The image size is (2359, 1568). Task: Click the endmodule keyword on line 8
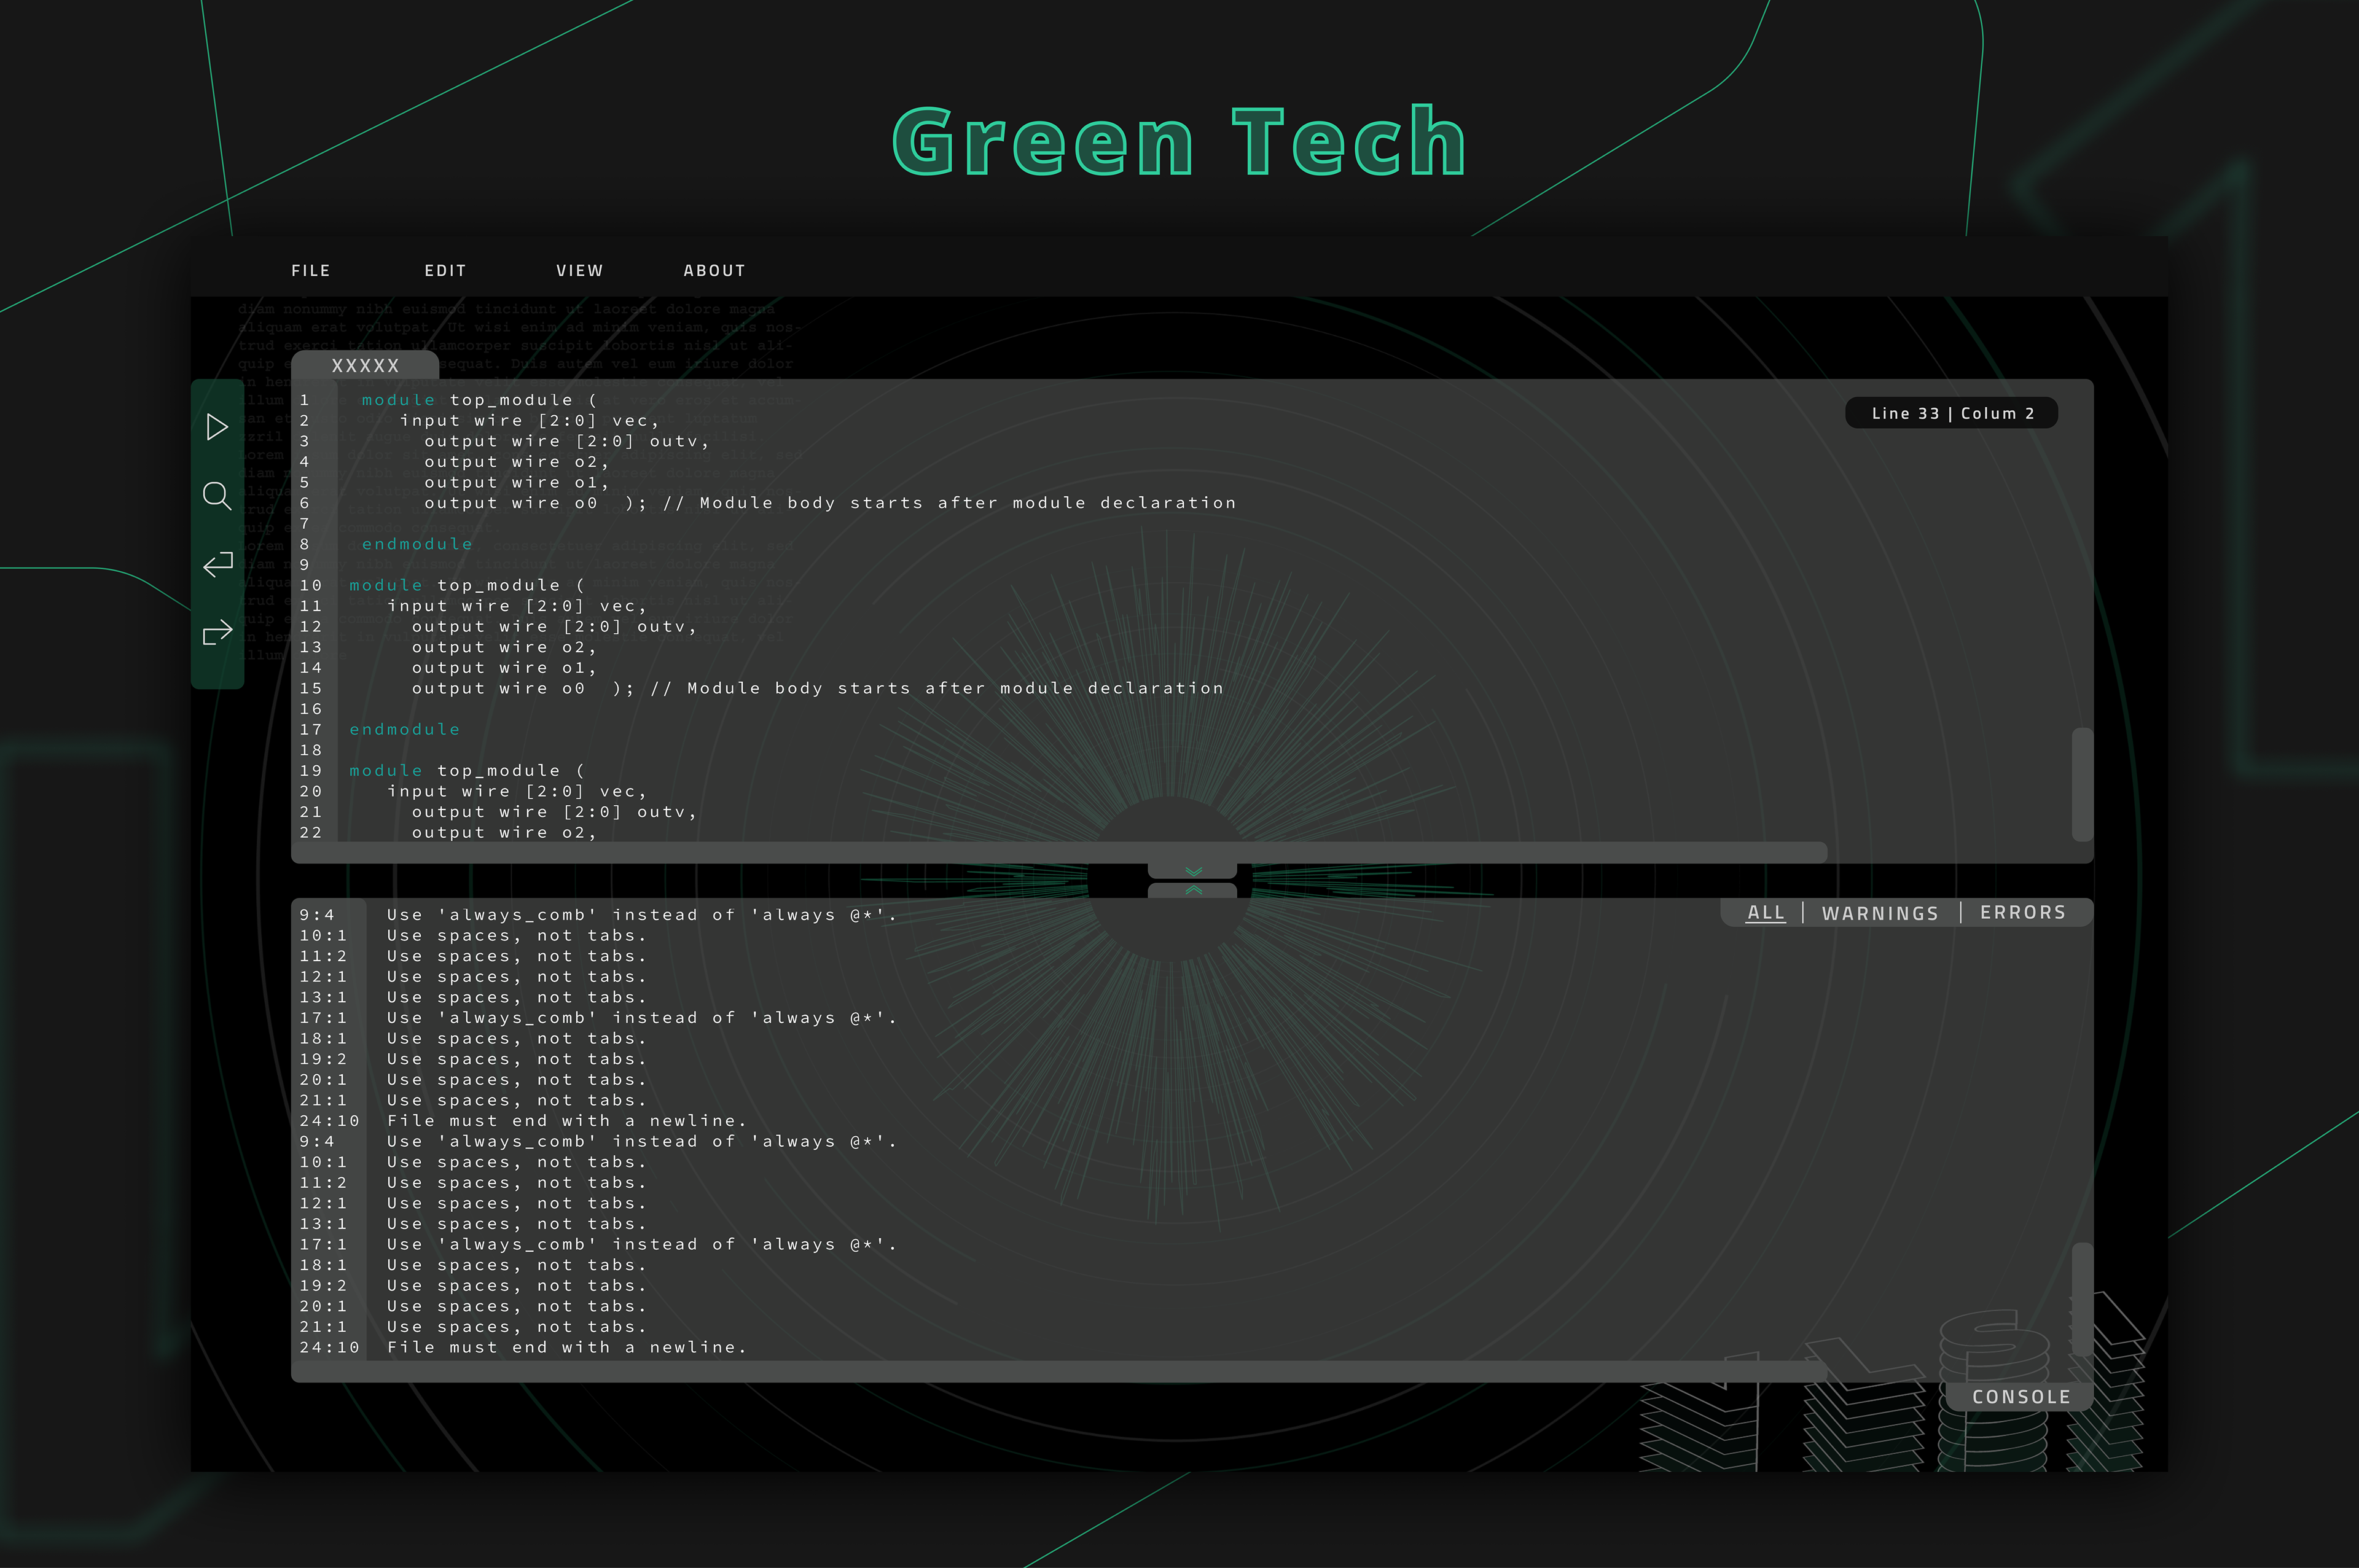click(x=416, y=544)
